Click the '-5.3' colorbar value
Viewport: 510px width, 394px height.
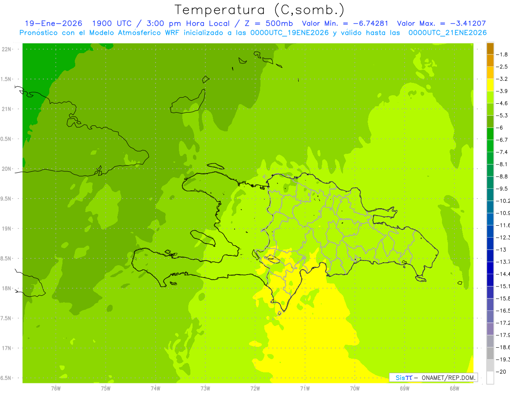pyautogui.click(x=502, y=115)
